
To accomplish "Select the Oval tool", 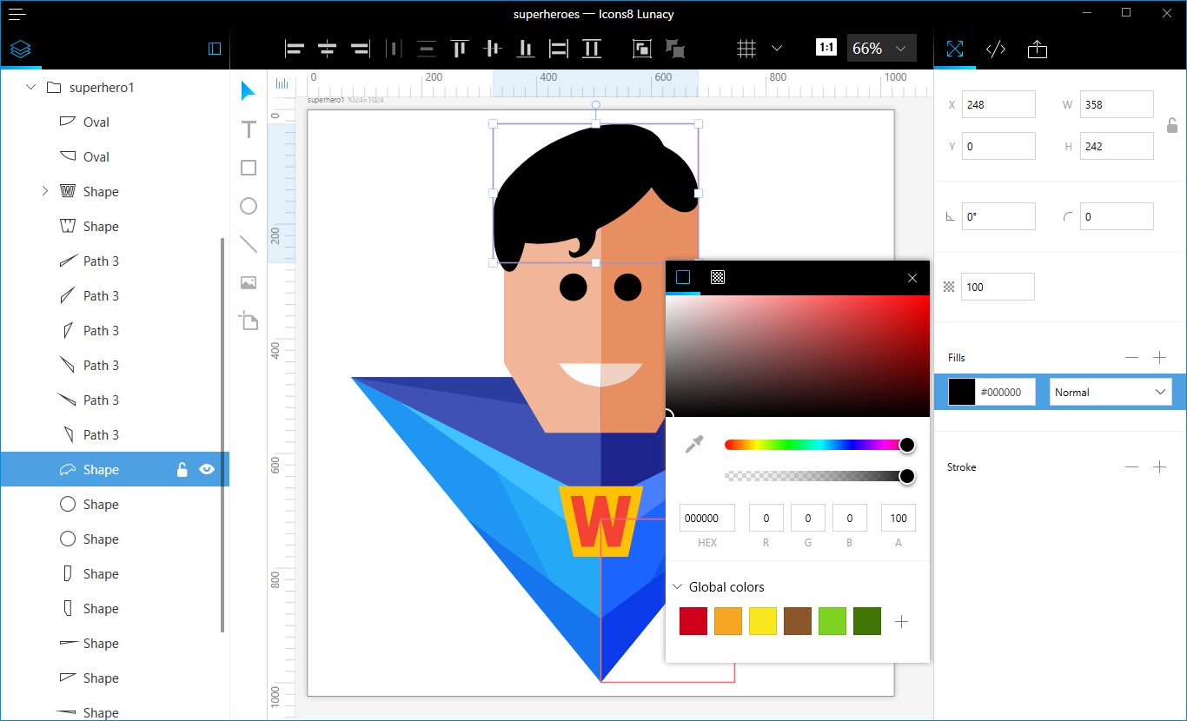I will click(x=249, y=206).
